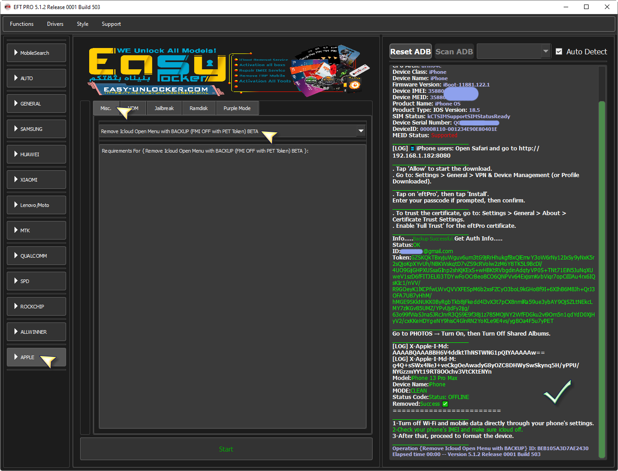The image size is (618, 471).
Task: Click the 'Removed:Success' log line
Action: click(x=420, y=404)
